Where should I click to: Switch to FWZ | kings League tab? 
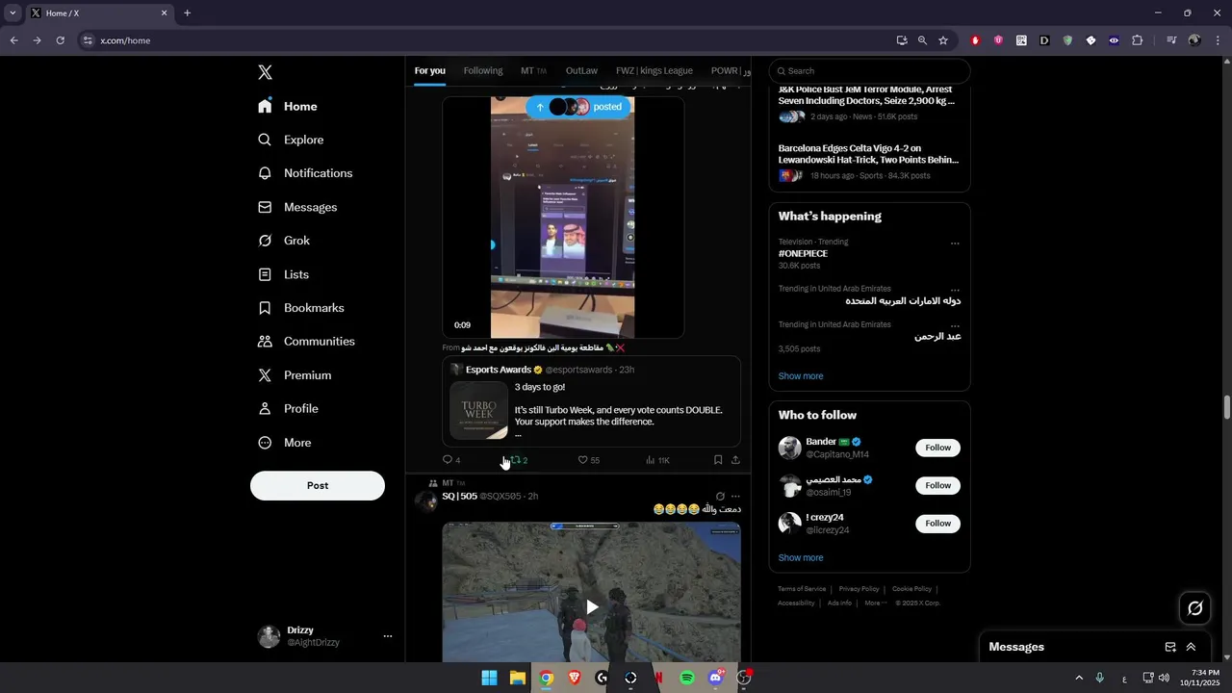click(654, 70)
